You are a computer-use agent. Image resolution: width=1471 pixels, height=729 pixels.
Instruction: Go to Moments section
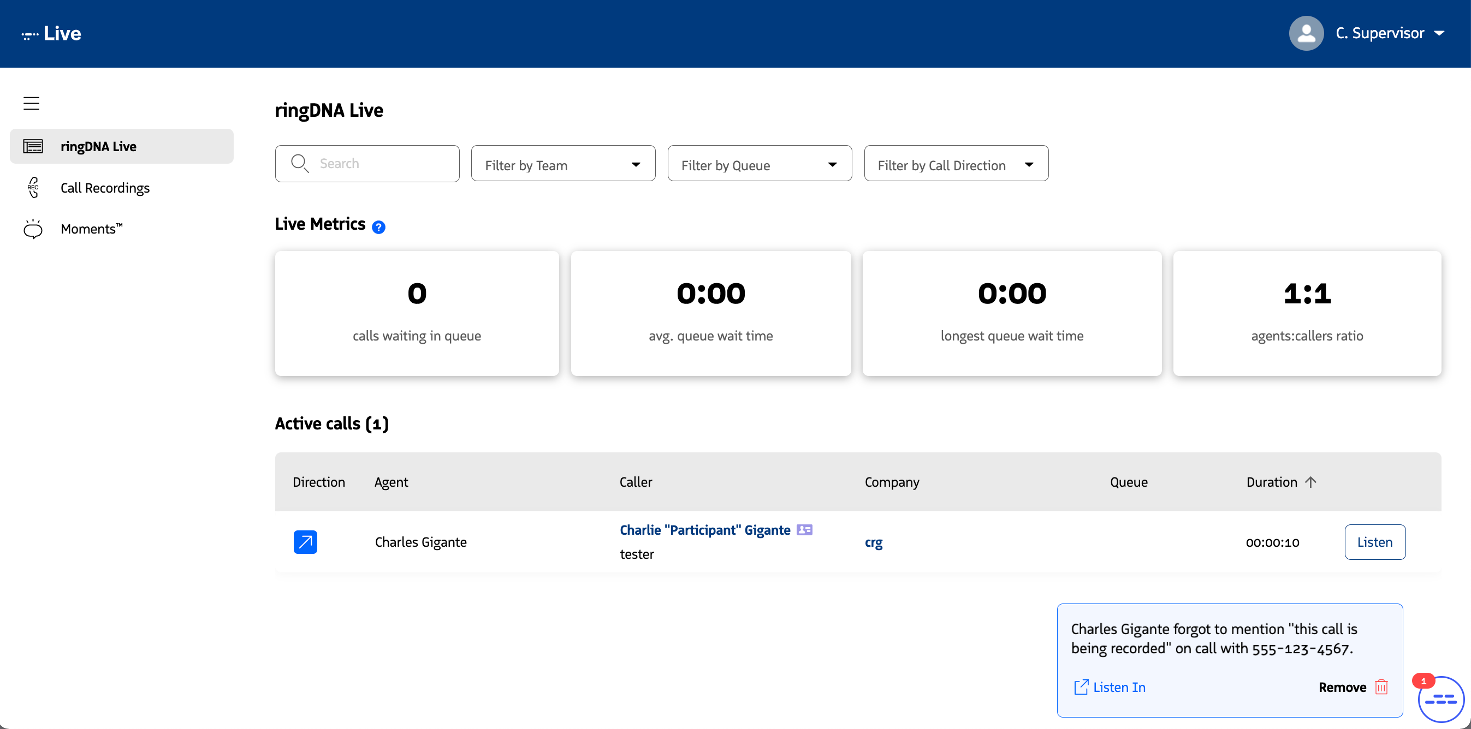tap(91, 228)
